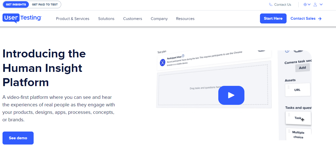The height and width of the screenshot is (158, 336).
Task: Click the phone icon beside Contact Us
Action: tap(271, 4)
